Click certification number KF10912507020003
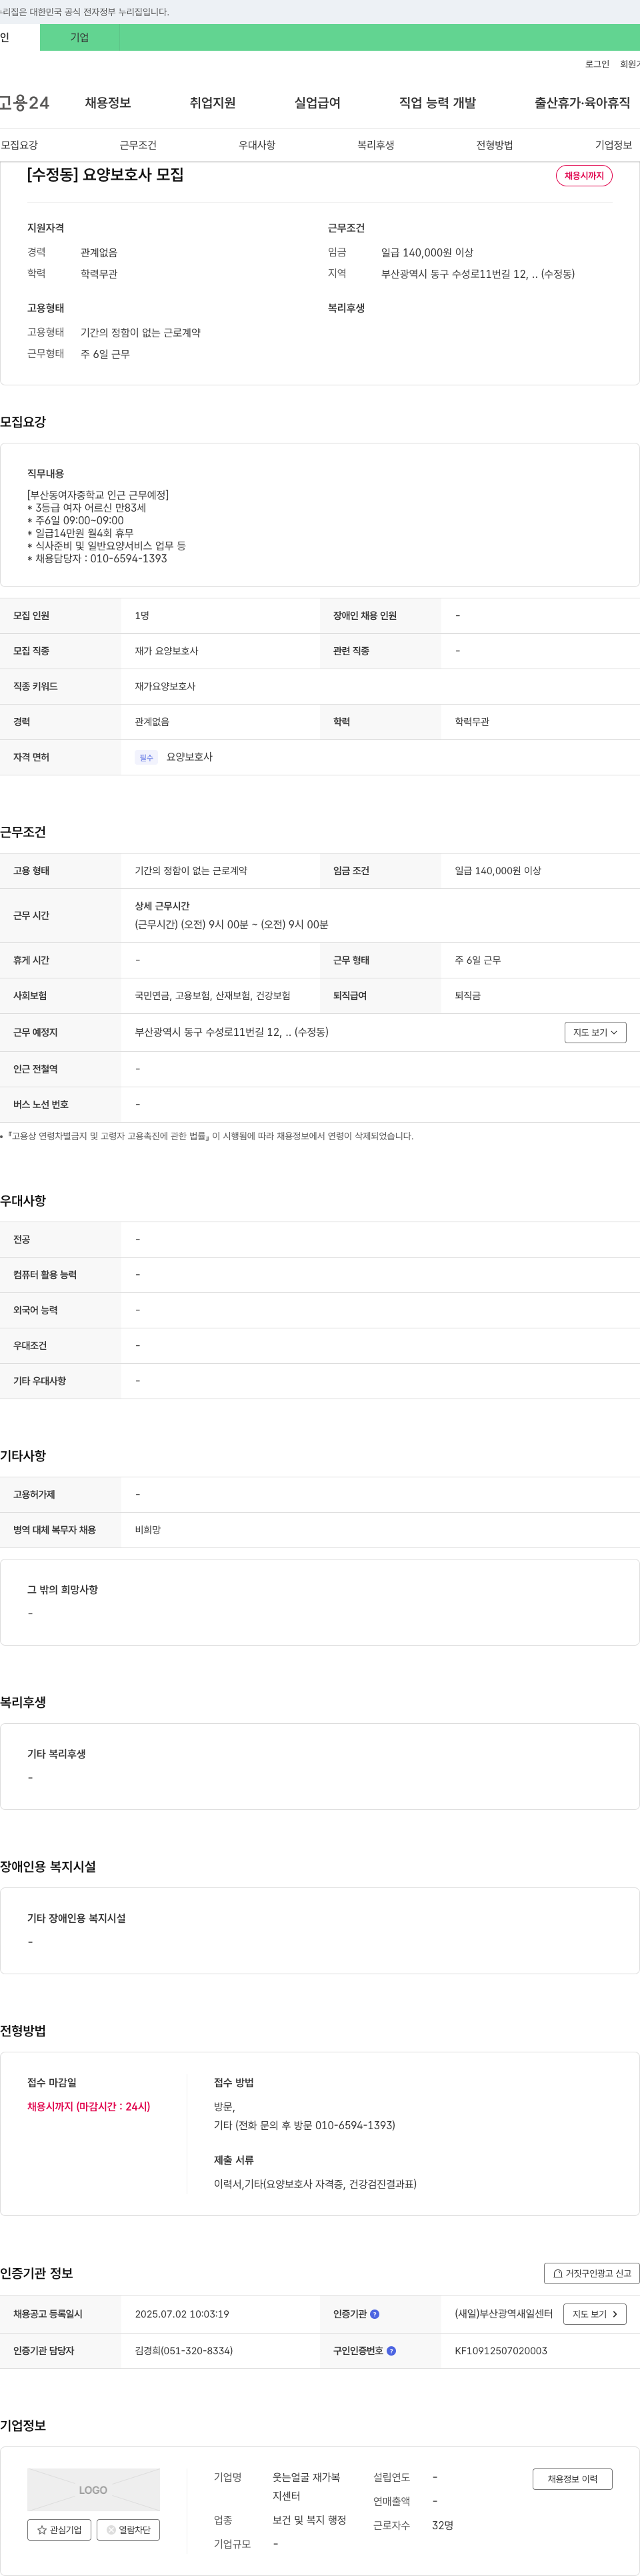 tap(501, 2351)
